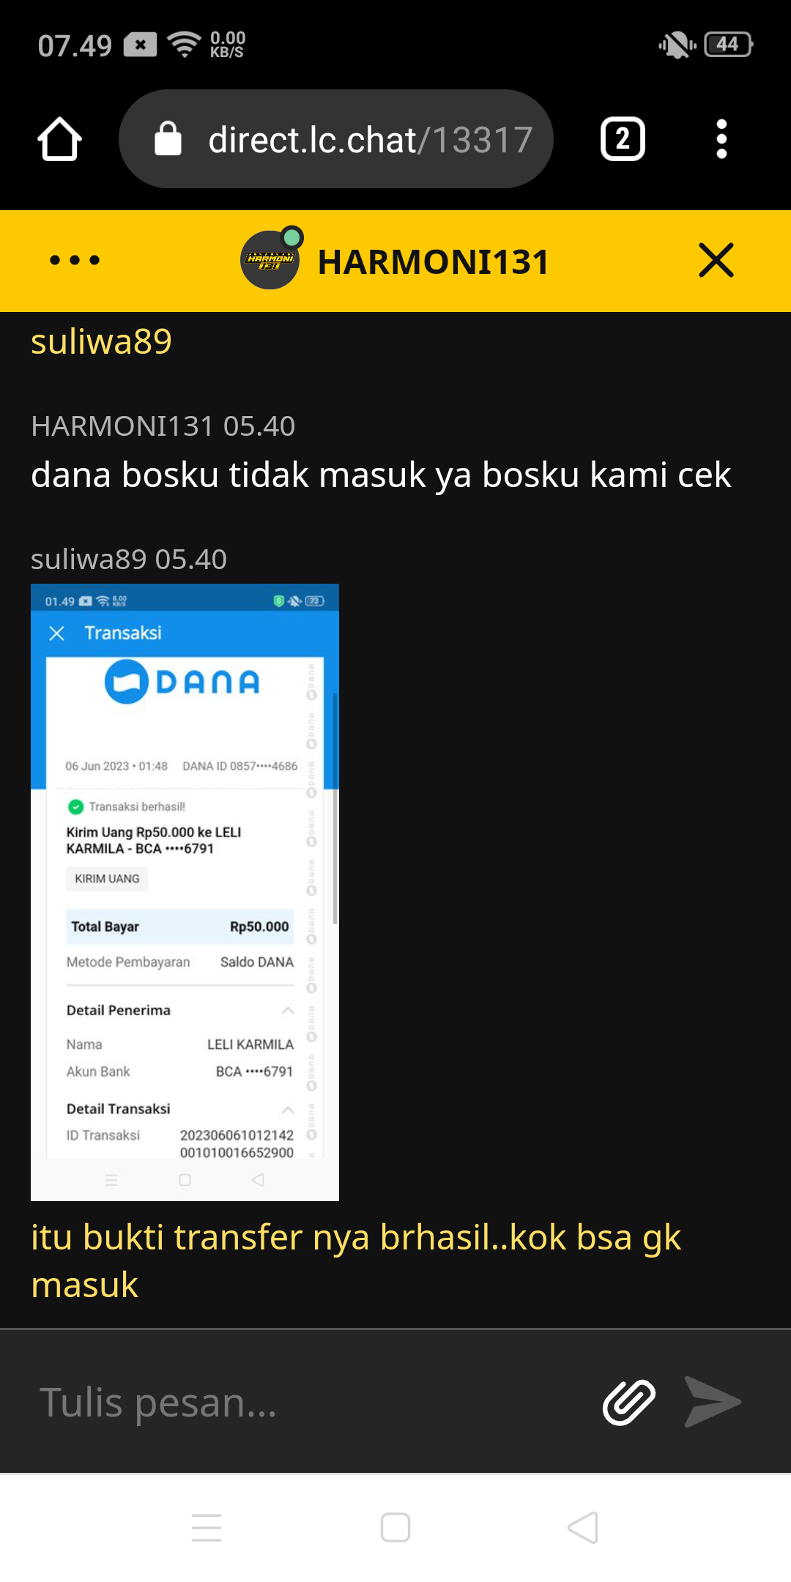
Task: Tap the Android recent apps button
Action: click(x=207, y=1528)
